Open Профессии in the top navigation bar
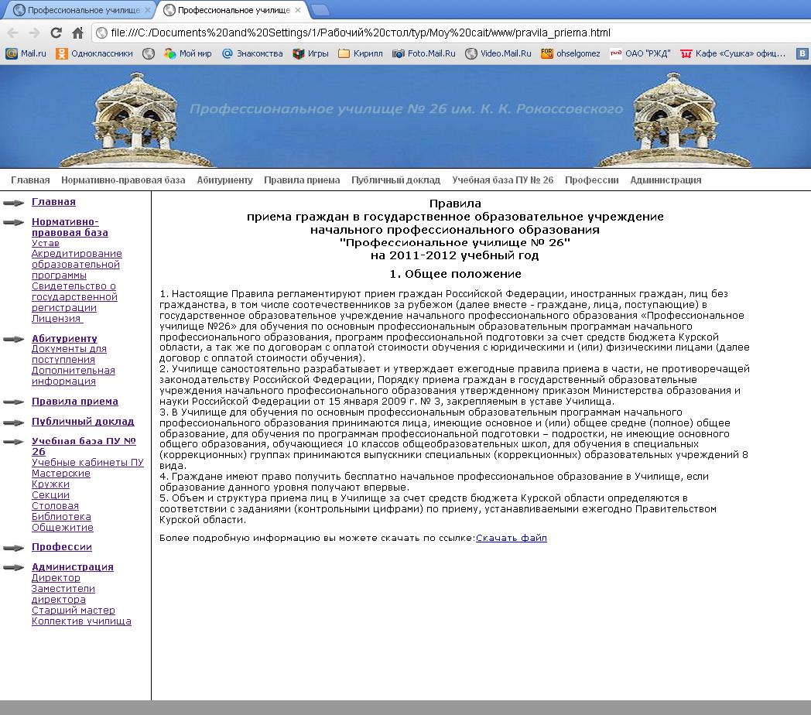This screenshot has width=811, height=715. pyautogui.click(x=592, y=180)
